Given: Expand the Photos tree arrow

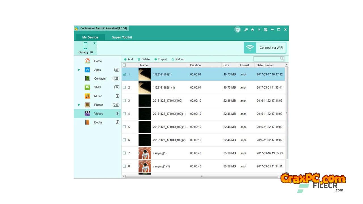Looking at the screenshot, I should 79,105.
